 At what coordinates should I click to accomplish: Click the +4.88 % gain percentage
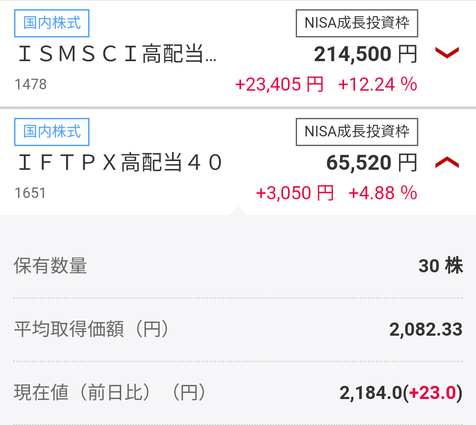(x=383, y=193)
